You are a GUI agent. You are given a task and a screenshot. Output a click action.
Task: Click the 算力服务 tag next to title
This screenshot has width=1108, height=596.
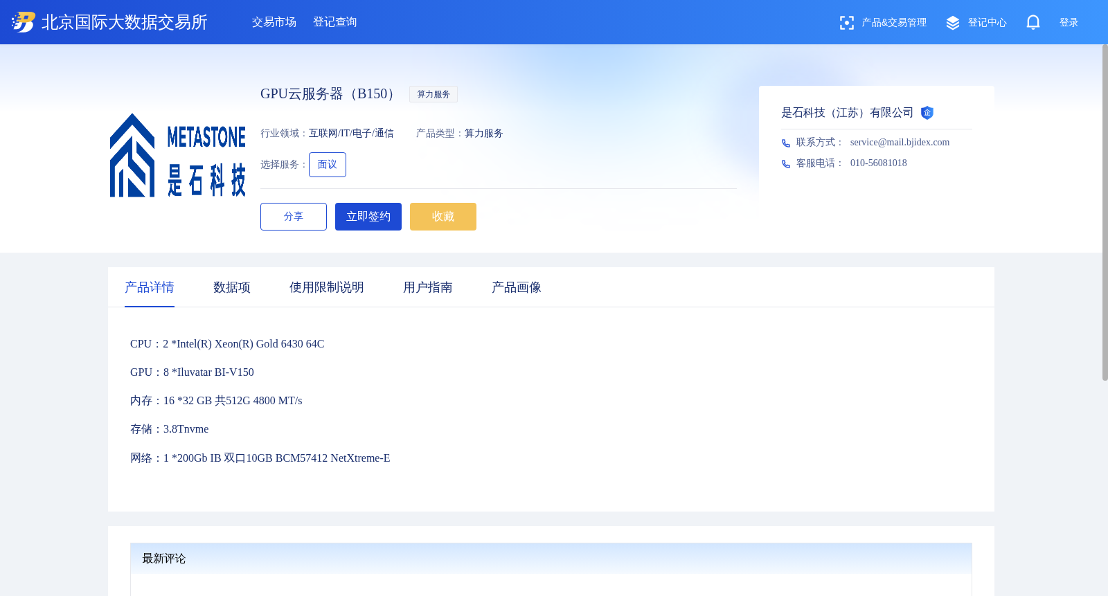[x=434, y=94]
